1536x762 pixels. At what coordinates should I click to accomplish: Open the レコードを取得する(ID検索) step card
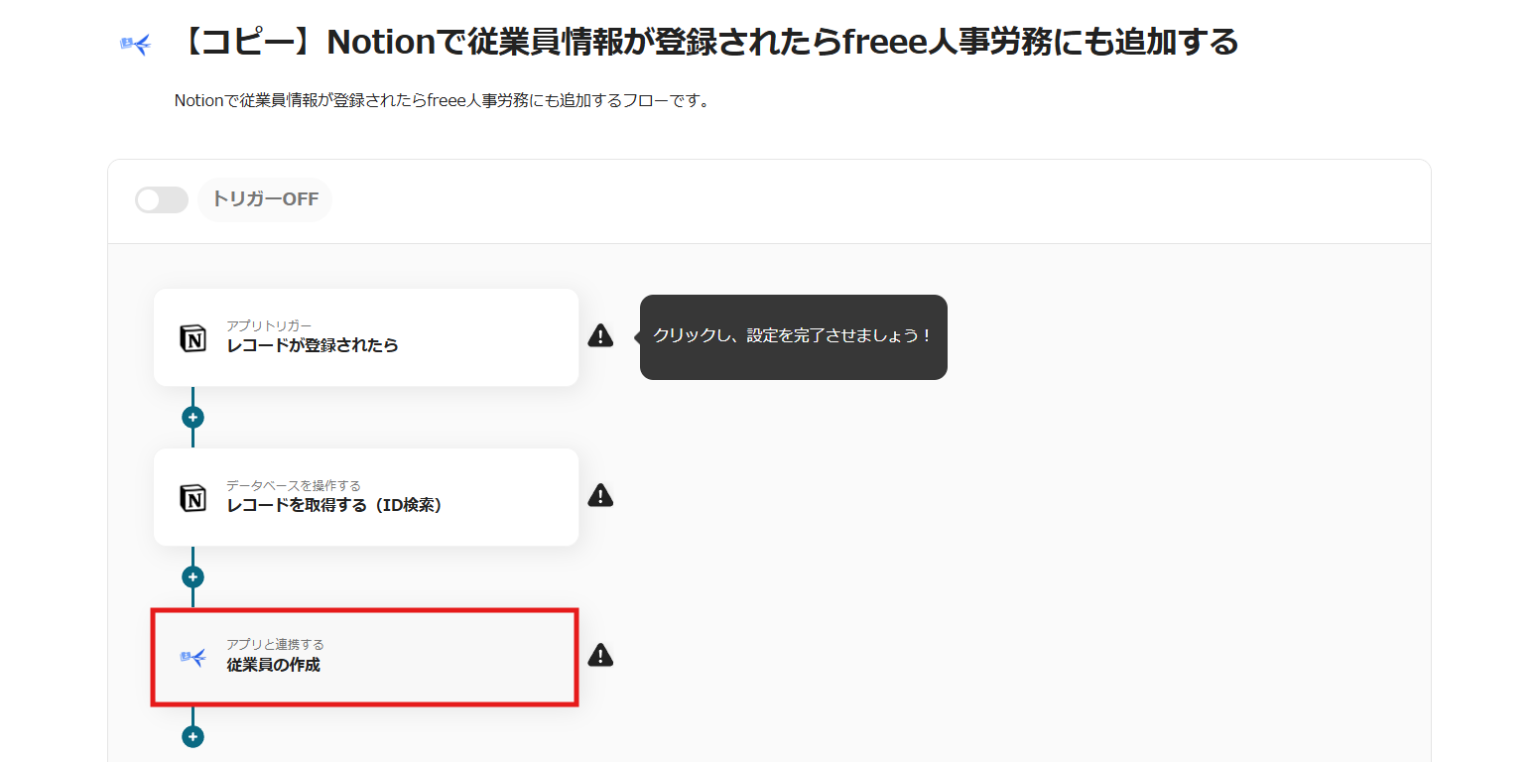(366, 497)
